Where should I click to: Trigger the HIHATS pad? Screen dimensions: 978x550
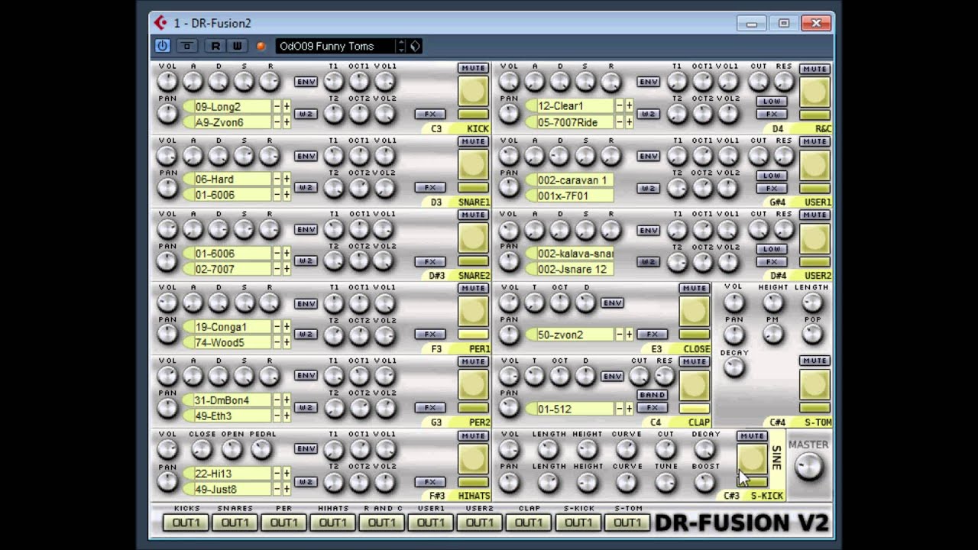click(473, 458)
